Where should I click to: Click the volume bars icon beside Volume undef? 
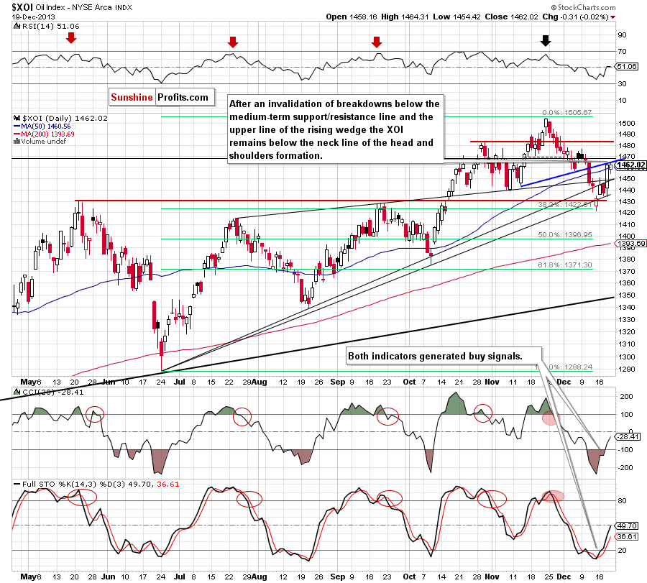tap(17, 141)
